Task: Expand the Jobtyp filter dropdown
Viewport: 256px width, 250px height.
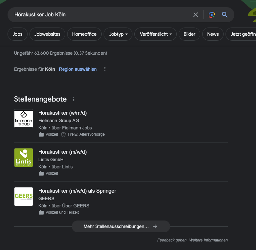Action: (x=118, y=34)
